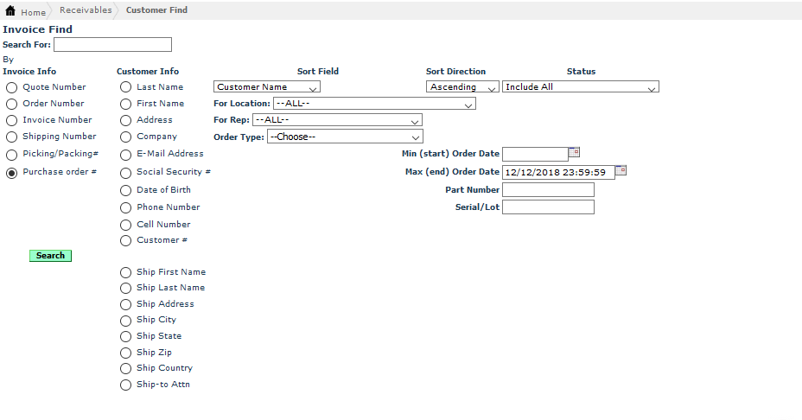This screenshot has width=802, height=420.
Task: Go to Receivables in the breadcrumb
Action: click(x=86, y=10)
